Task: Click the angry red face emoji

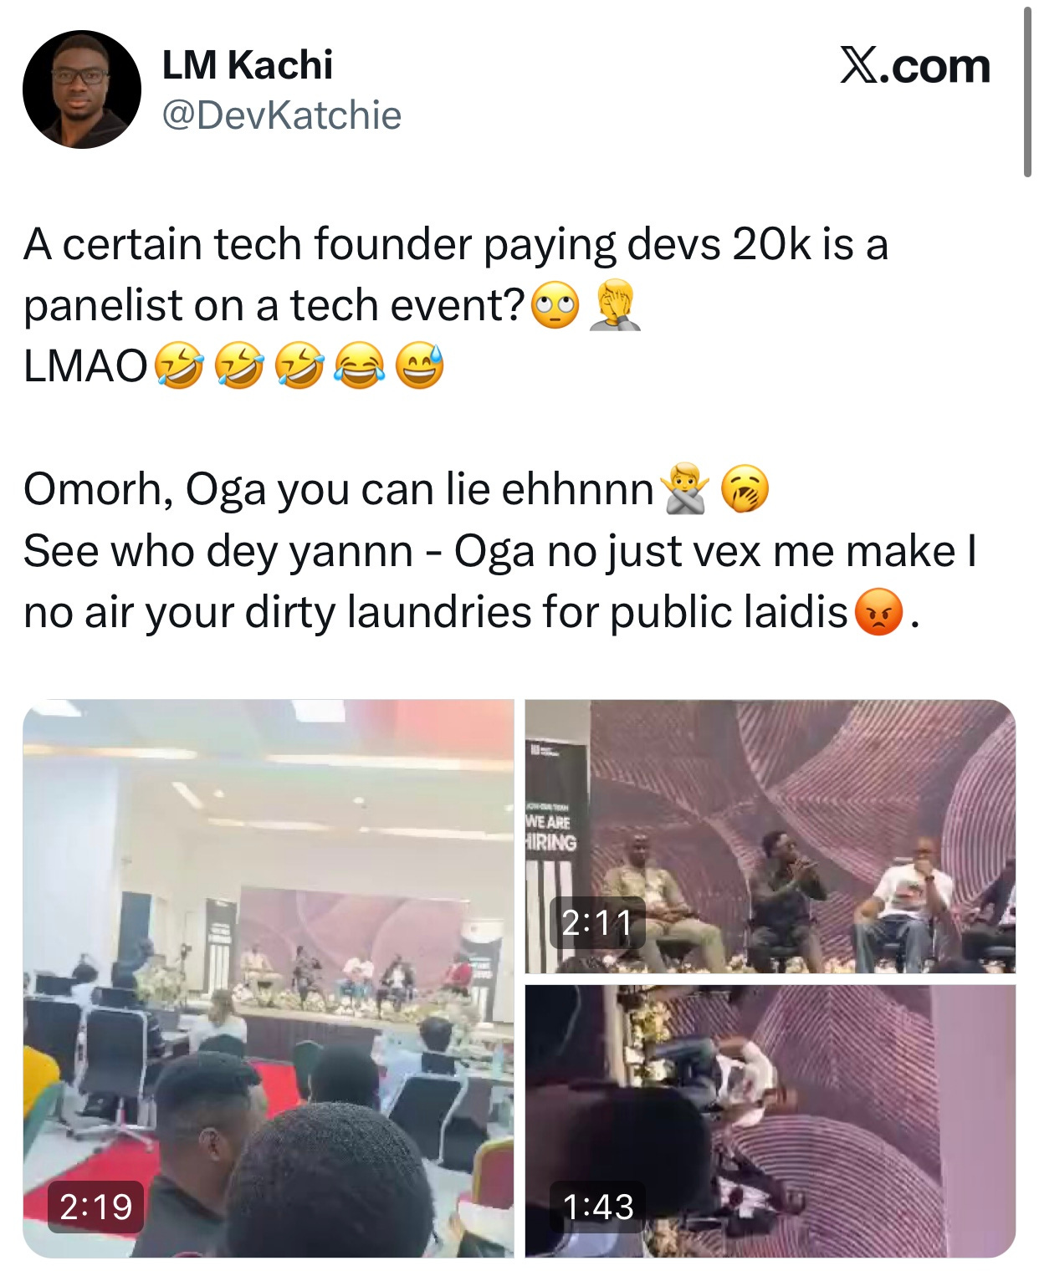Action: (879, 613)
